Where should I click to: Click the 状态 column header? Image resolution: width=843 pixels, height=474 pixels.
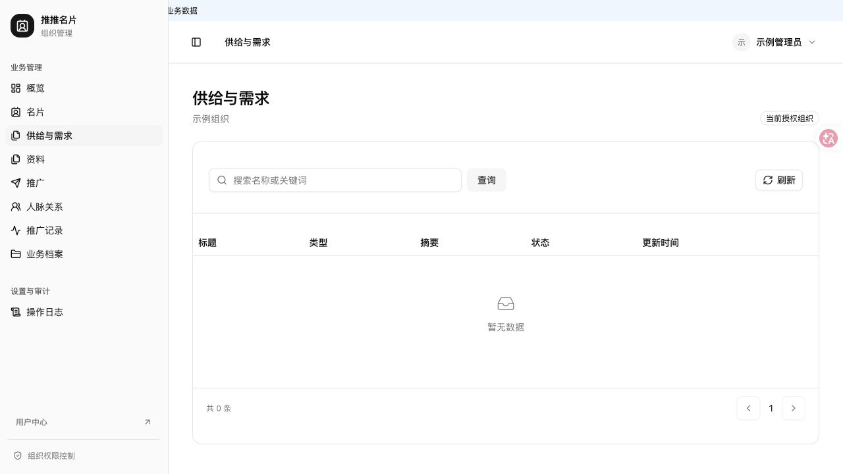point(541,243)
